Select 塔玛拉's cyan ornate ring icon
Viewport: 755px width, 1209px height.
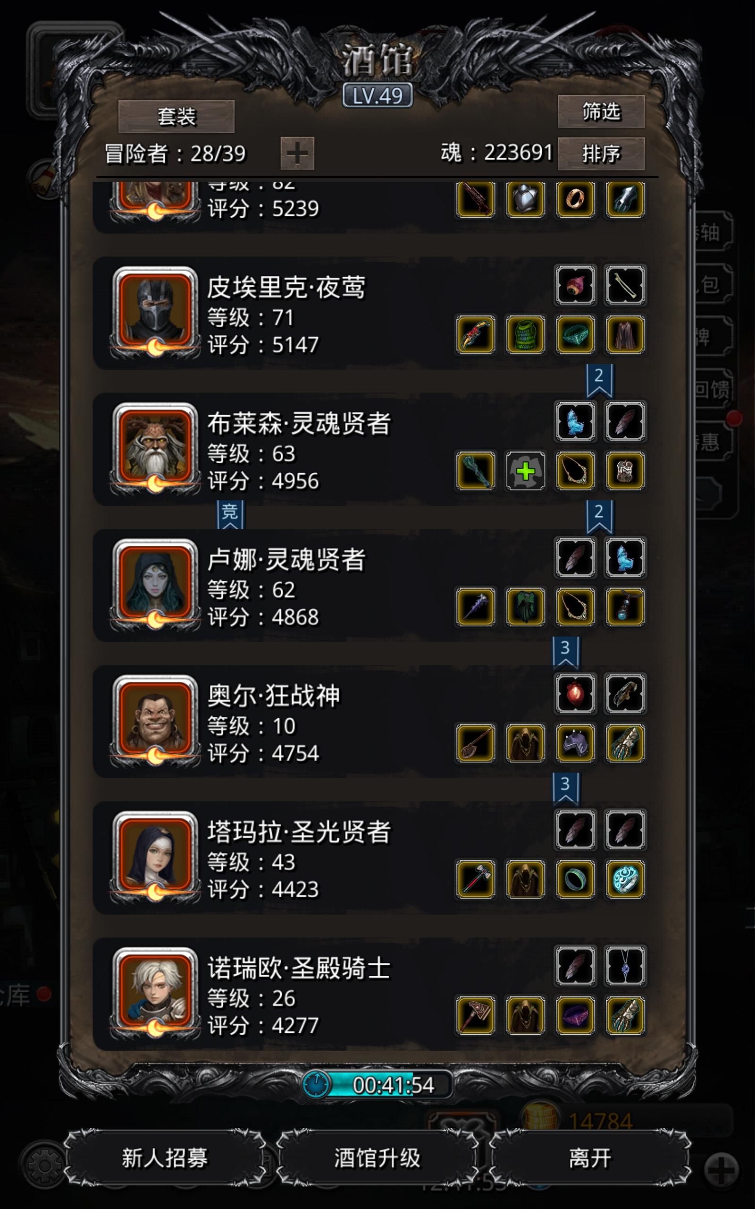[x=625, y=879]
